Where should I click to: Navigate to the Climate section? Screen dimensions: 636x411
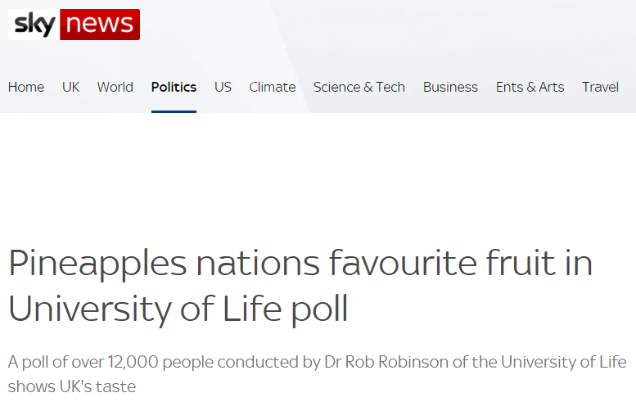click(273, 87)
